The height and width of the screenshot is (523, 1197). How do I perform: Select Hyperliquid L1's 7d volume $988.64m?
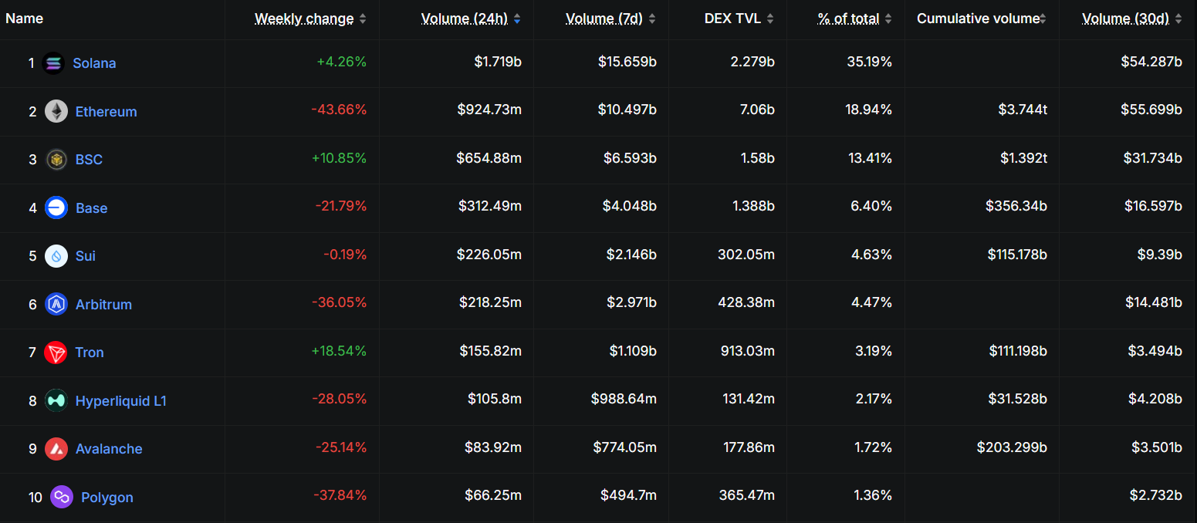(624, 400)
